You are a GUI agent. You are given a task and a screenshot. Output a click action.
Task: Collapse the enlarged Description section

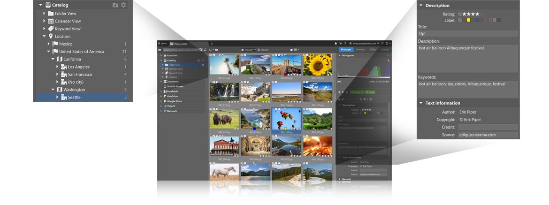[421, 6]
